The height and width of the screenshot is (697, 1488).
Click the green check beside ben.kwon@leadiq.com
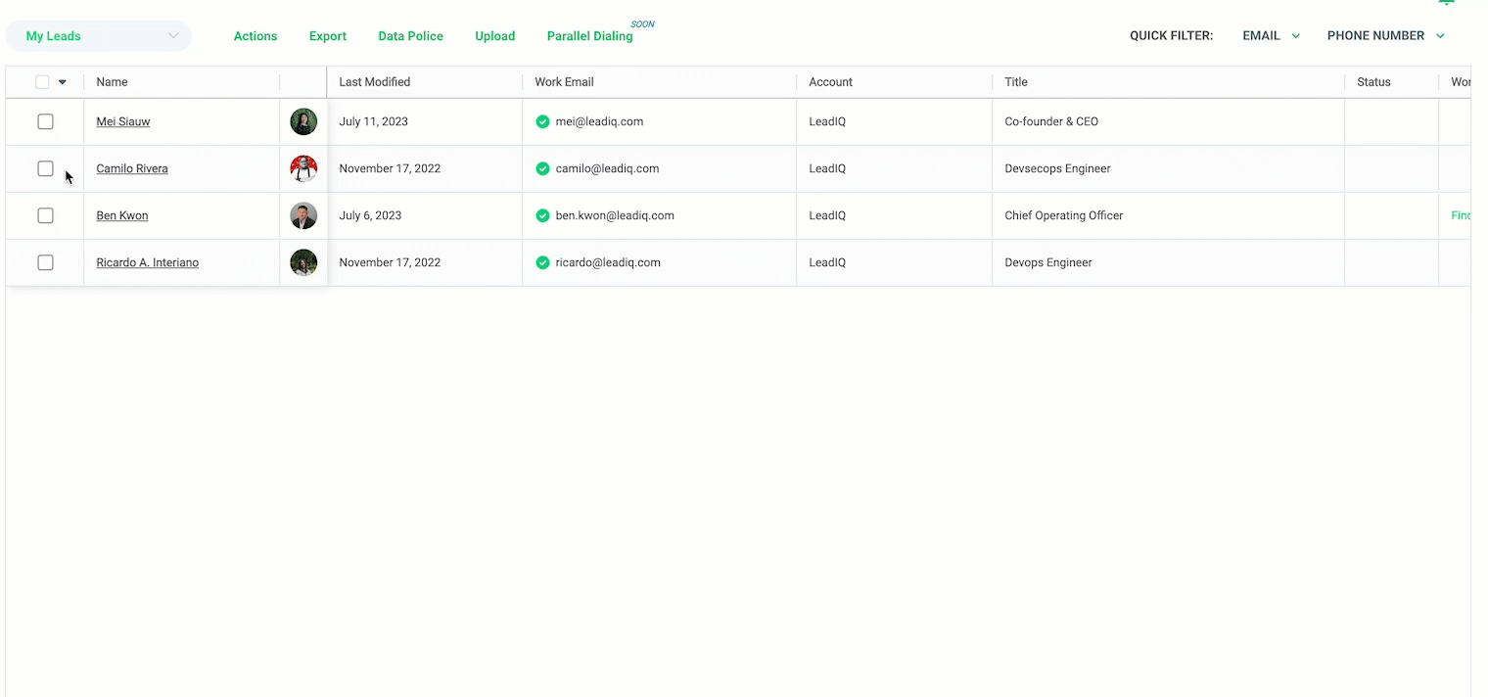(x=542, y=215)
